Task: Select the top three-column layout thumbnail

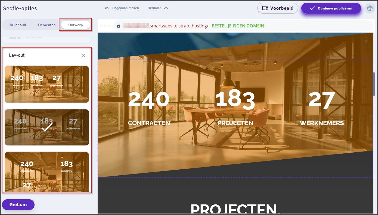Action: pos(47,84)
